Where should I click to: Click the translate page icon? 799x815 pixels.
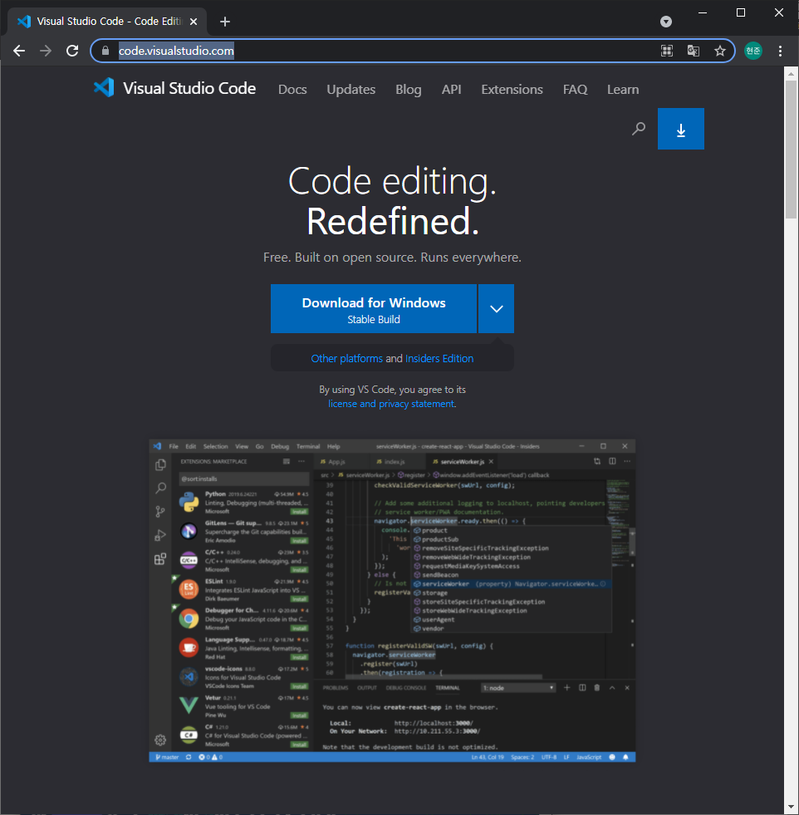[x=693, y=51]
